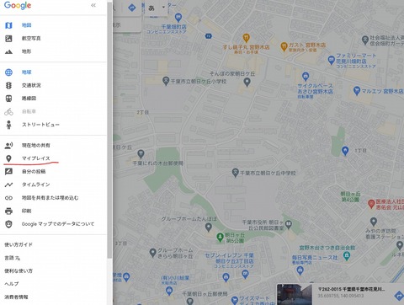Viewport: 404px width, 305px height.
Task: Click the 千葉市立朝日ケ丘小学校 school pin
Action: [x=166, y=82]
